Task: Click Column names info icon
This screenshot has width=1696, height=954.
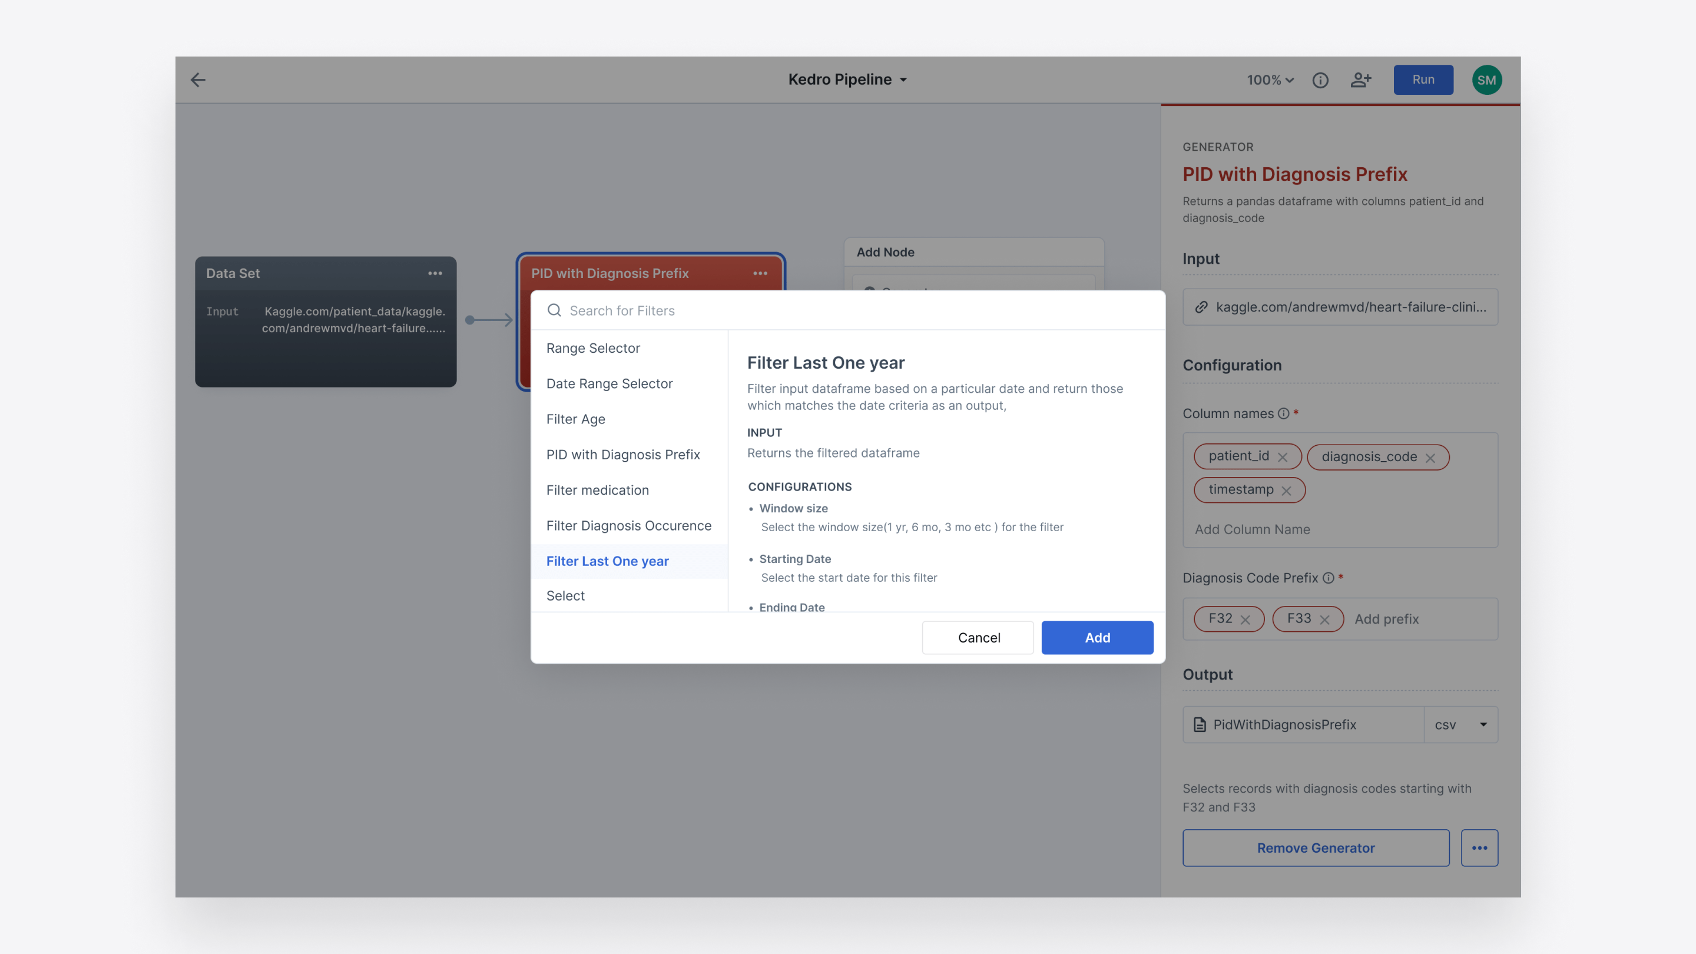Action: click(1283, 413)
